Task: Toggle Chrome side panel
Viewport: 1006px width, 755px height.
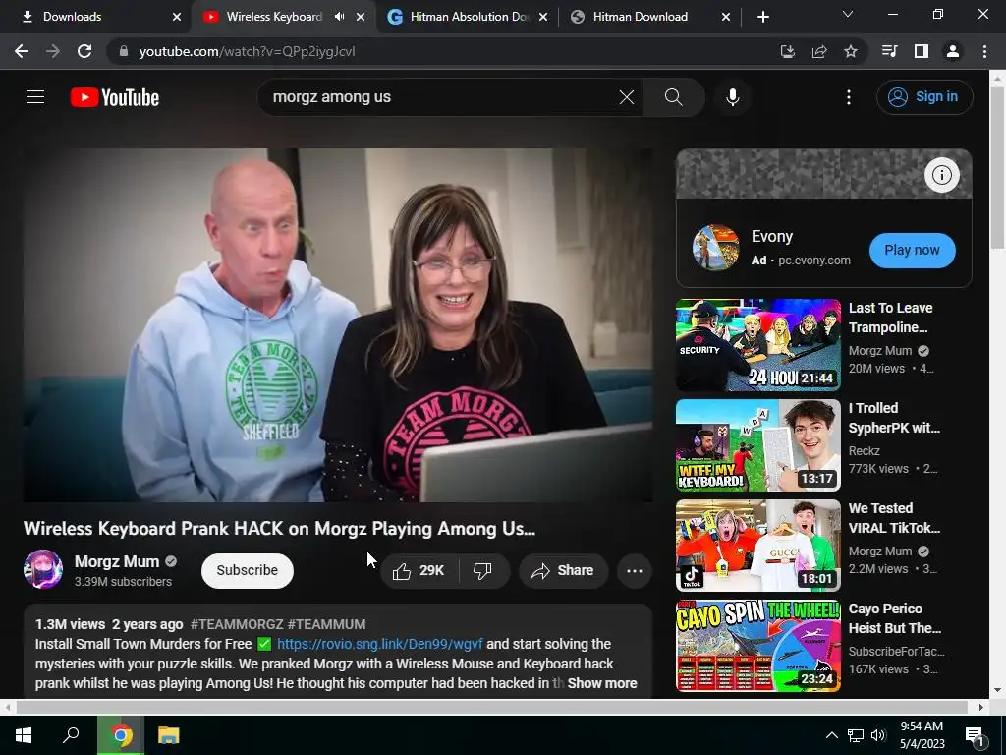Action: pos(922,51)
